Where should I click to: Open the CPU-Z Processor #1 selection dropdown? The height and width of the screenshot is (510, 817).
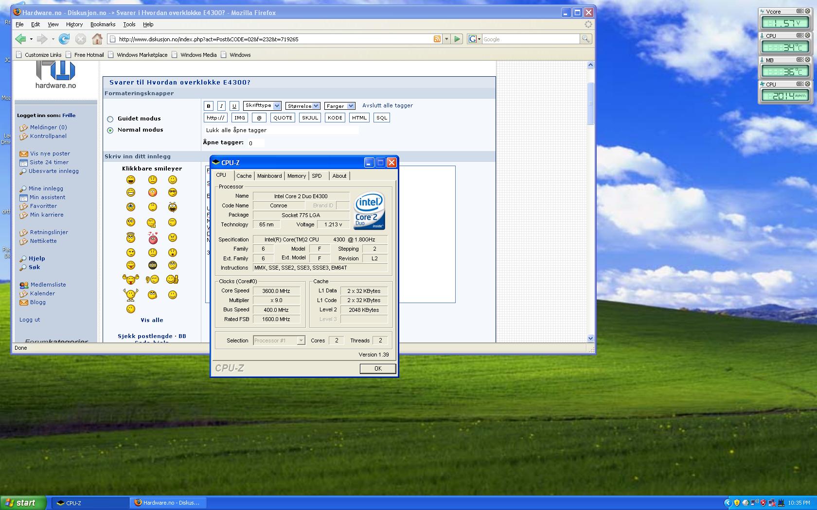coord(279,340)
